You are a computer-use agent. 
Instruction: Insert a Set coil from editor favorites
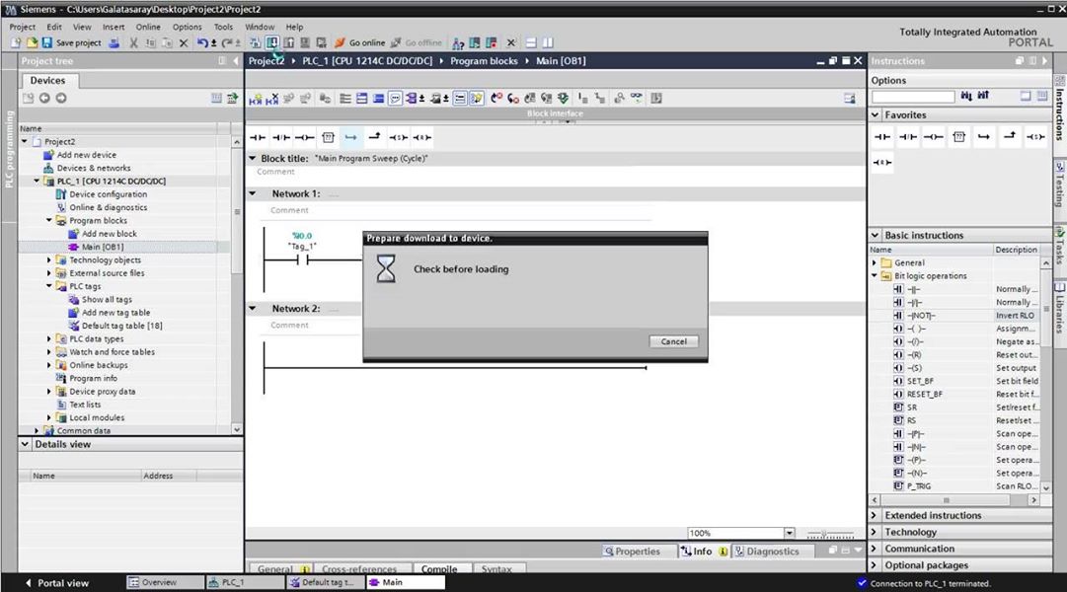pyautogui.click(x=398, y=137)
